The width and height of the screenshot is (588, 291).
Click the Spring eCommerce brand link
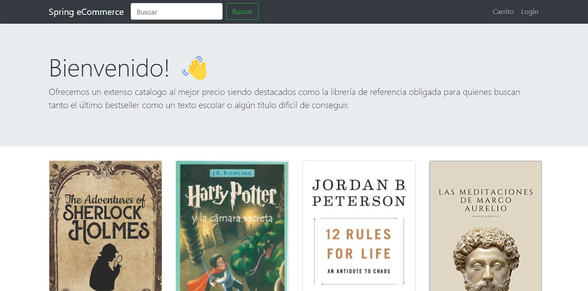pos(86,12)
